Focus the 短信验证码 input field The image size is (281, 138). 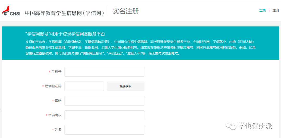click(x=84, y=86)
